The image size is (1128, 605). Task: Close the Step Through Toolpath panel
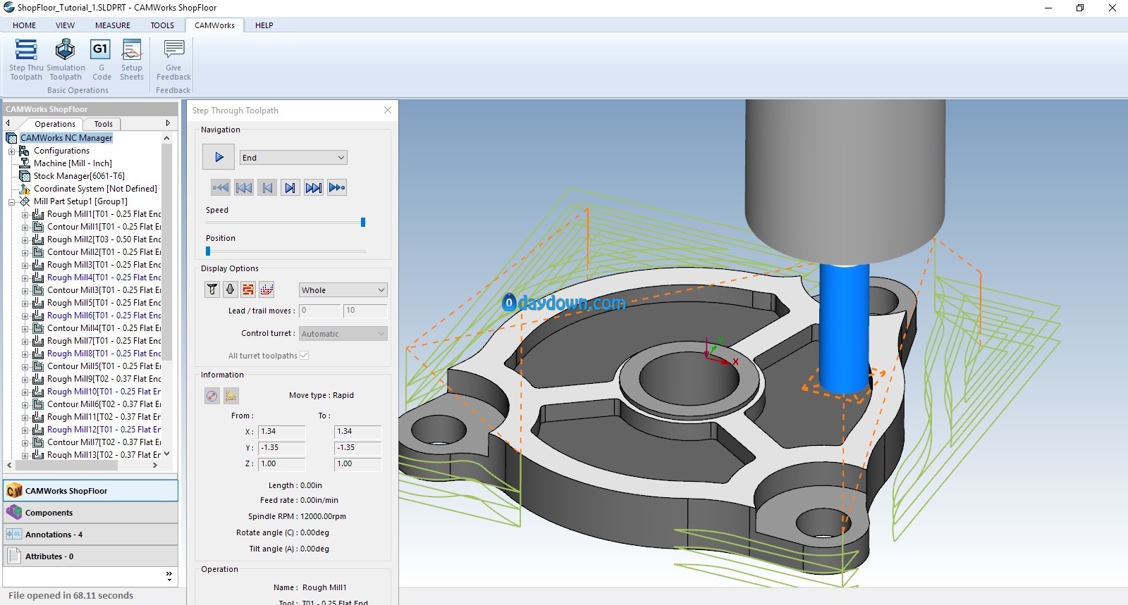pos(388,110)
